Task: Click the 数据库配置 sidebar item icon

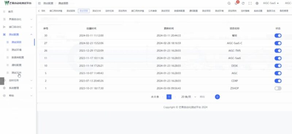Action: (8, 58)
